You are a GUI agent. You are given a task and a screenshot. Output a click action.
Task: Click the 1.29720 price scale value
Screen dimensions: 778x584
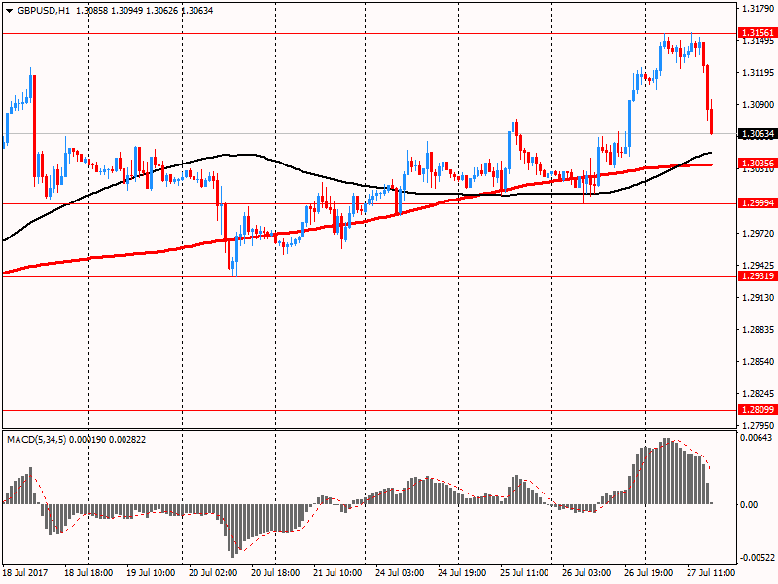[x=758, y=234]
